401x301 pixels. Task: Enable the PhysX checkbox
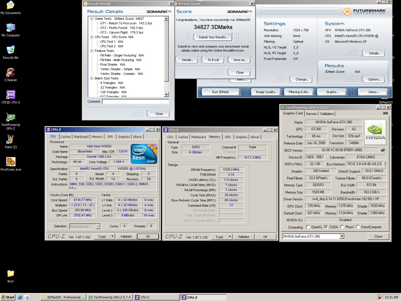[342, 227]
